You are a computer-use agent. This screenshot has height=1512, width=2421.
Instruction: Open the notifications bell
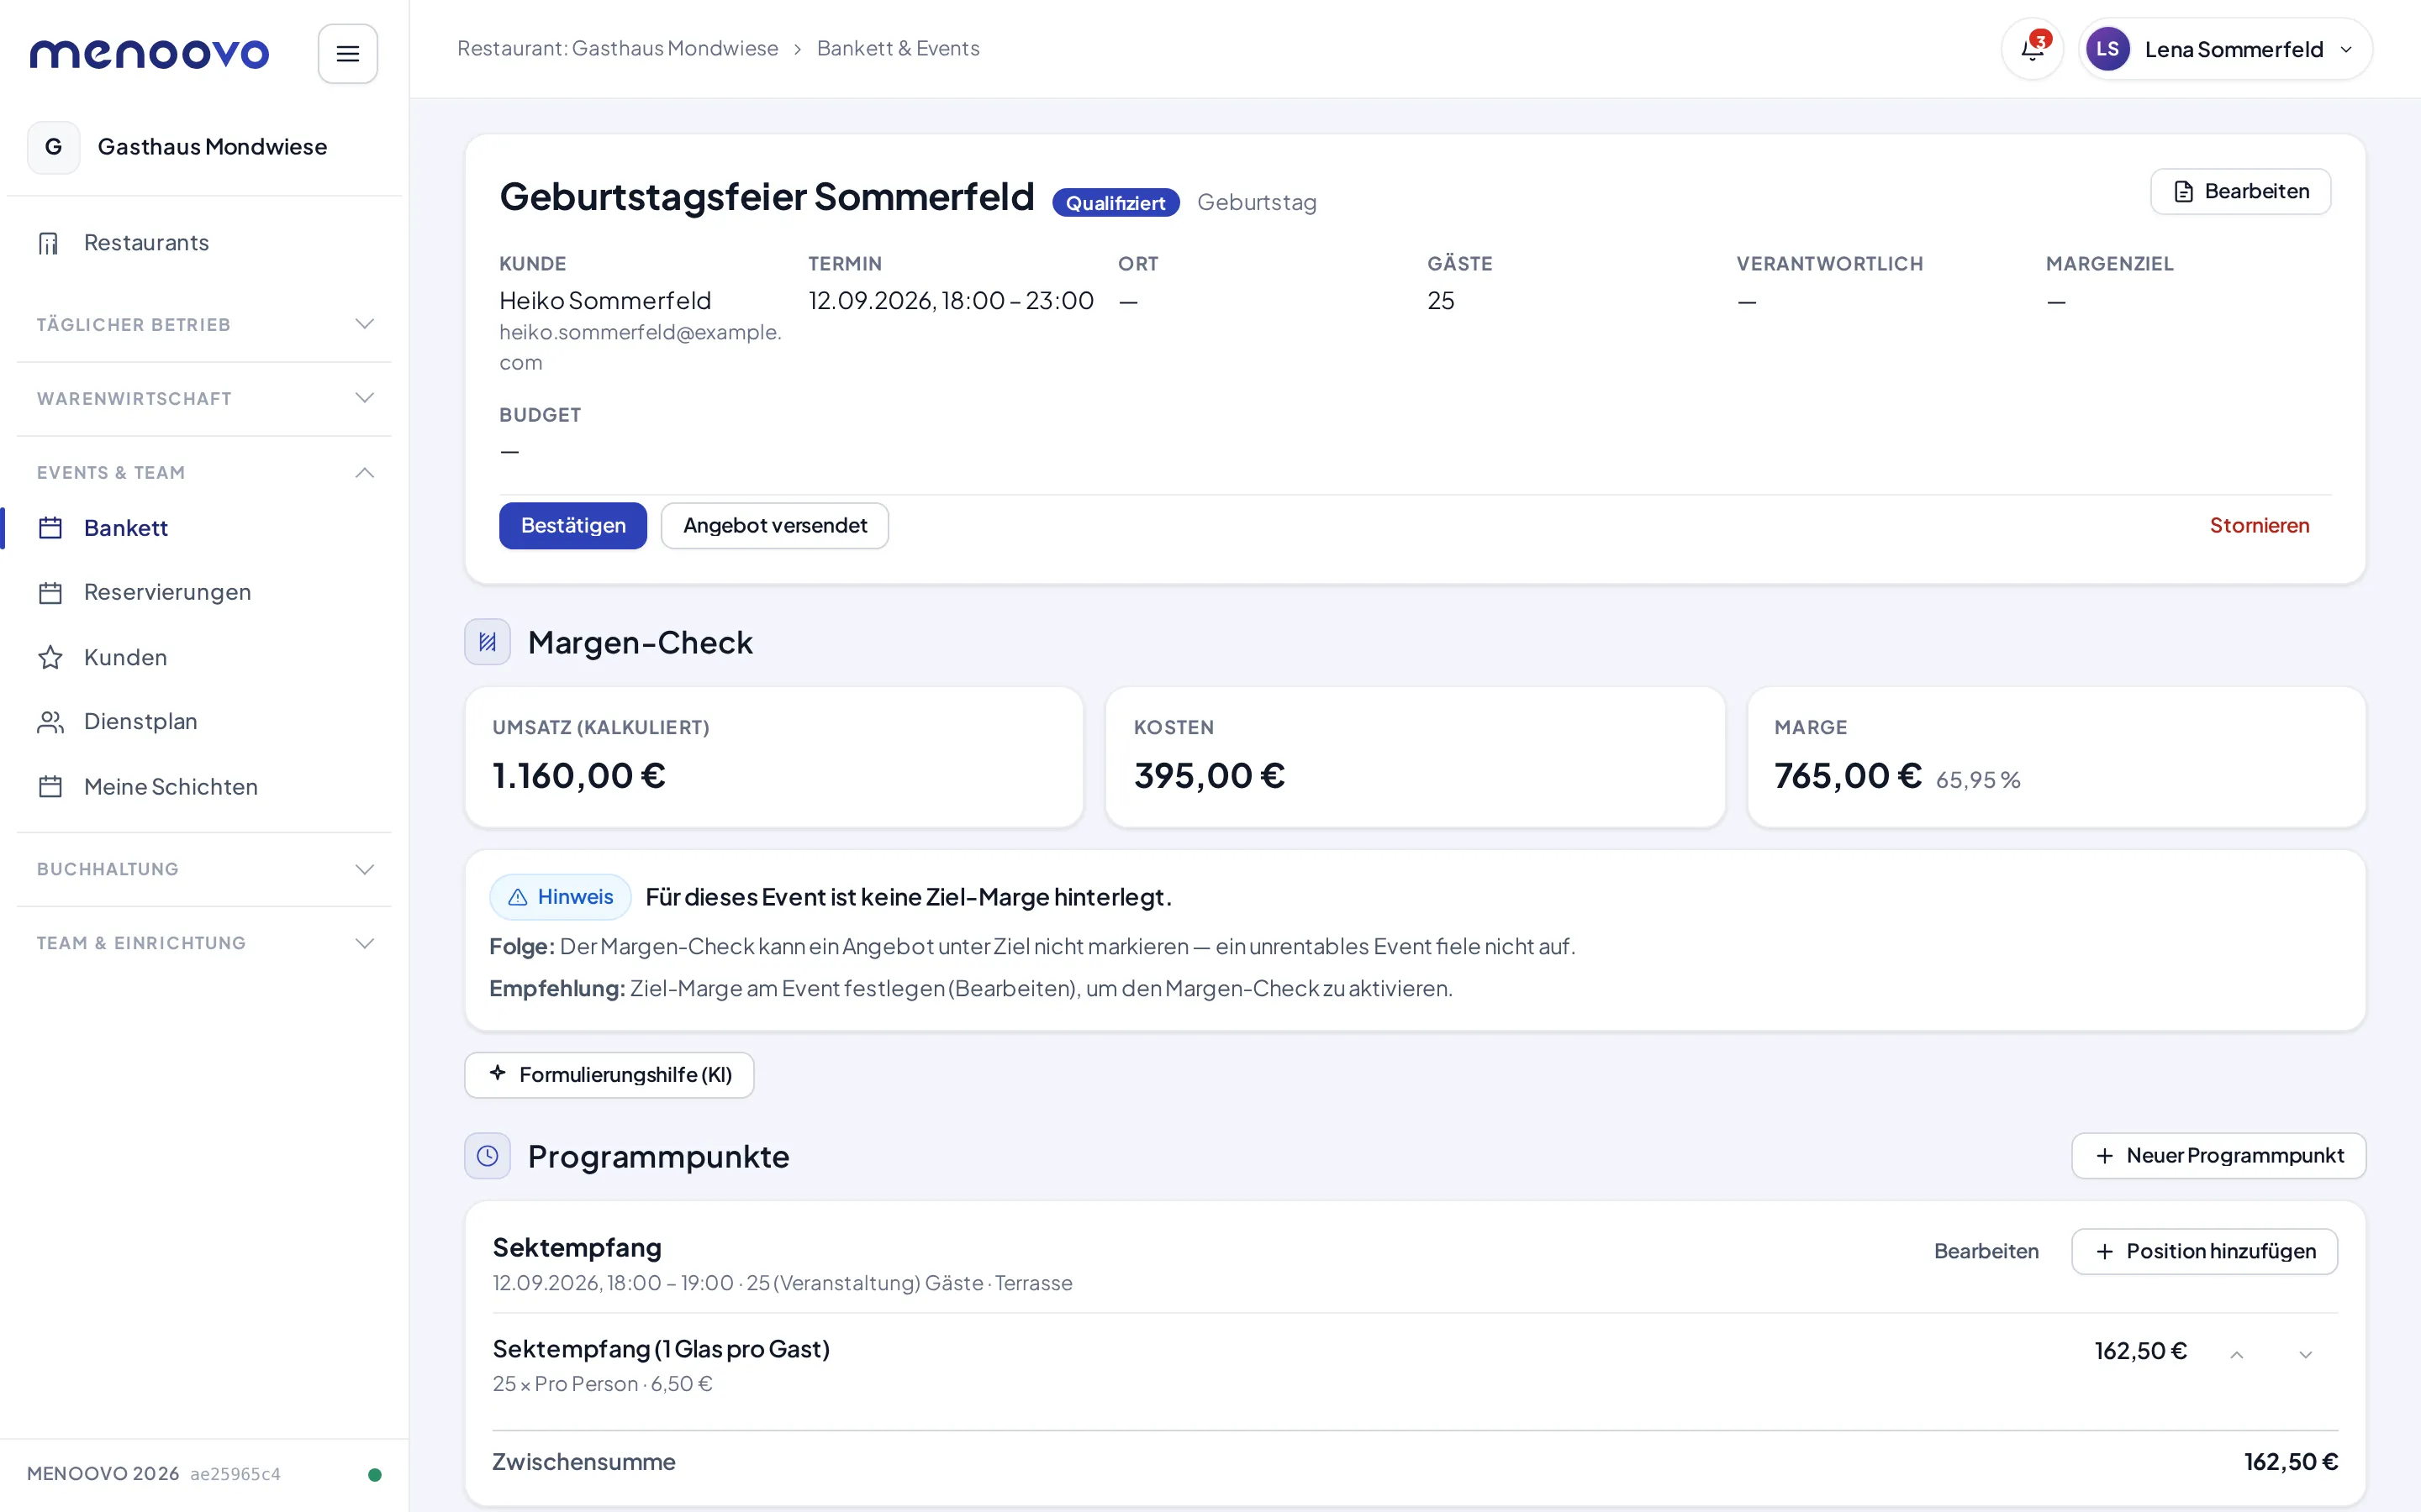tap(2032, 49)
